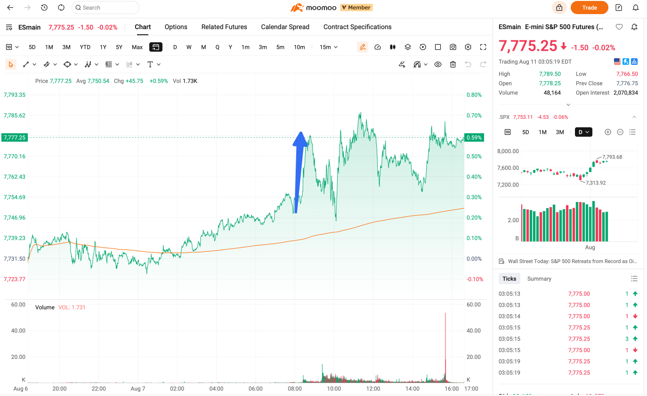The height and width of the screenshot is (396, 647).
Task: Open the watchlist menu icon beside ESmain
Action: coord(9,27)
